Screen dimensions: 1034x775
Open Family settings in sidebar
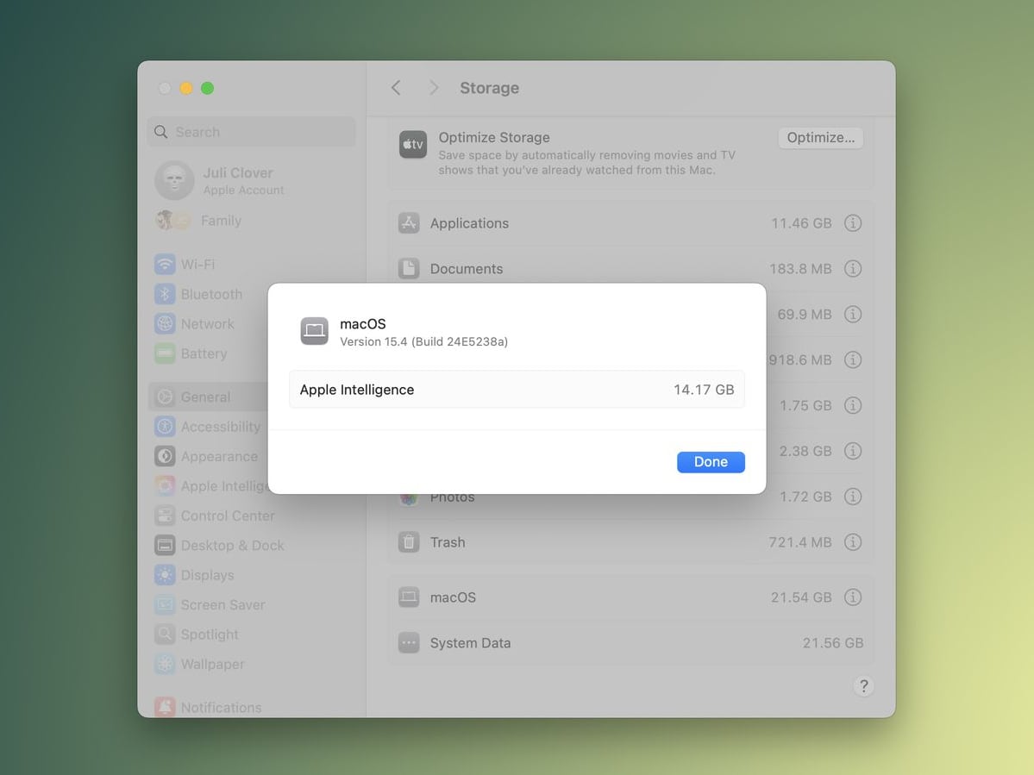point(220,221)
